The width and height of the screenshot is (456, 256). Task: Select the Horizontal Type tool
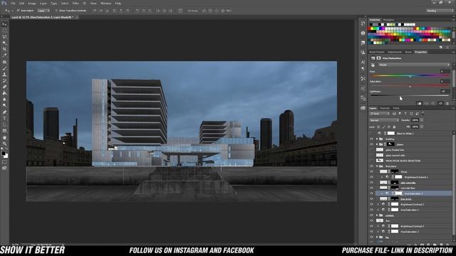point(4,119)
